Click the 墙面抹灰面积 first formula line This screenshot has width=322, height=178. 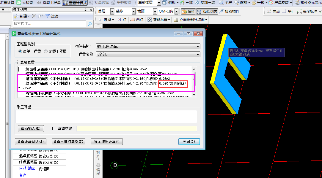tap(86, 69)
